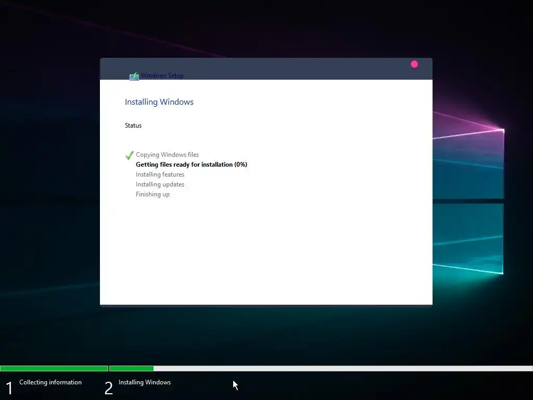Click the Collecting information stage label
The height and width of the screenshot is (400, 533).
(50, 382)
